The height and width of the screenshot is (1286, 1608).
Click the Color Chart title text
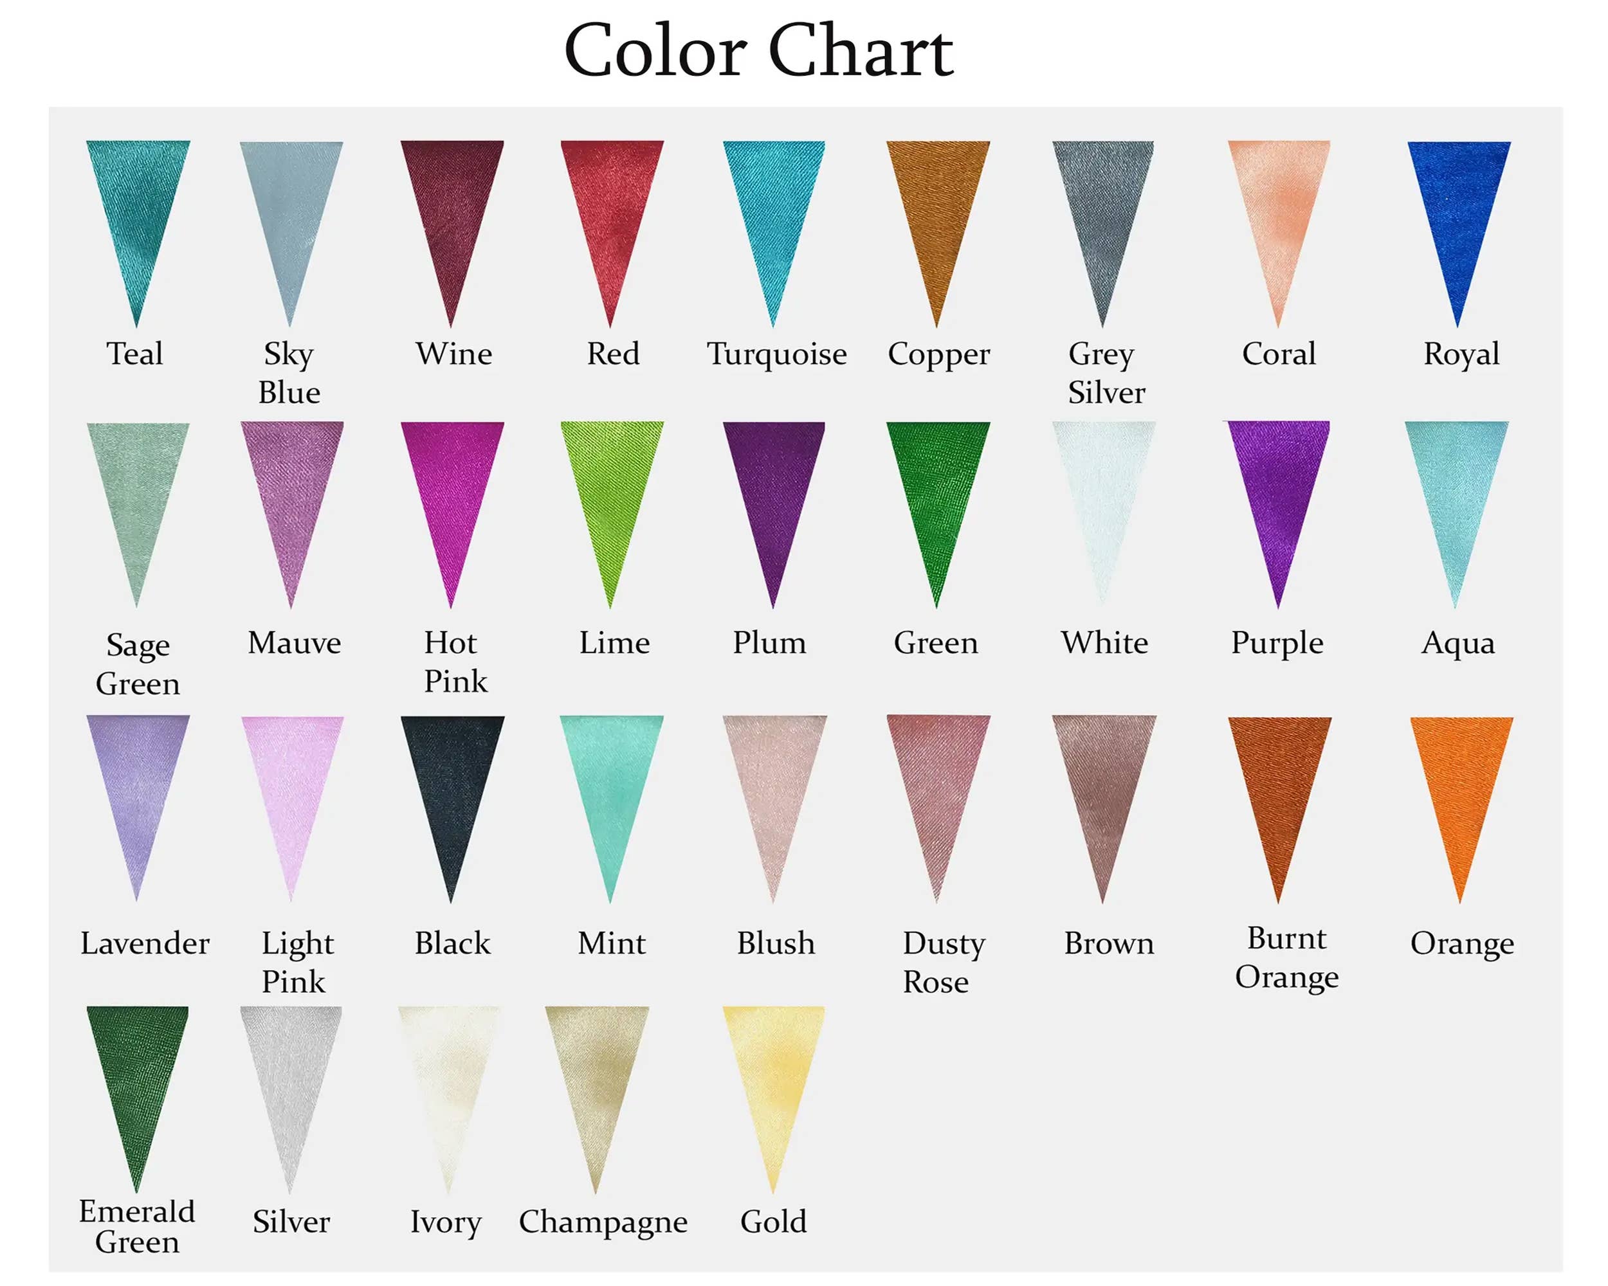pyautogui.click(x=758, y=51)
